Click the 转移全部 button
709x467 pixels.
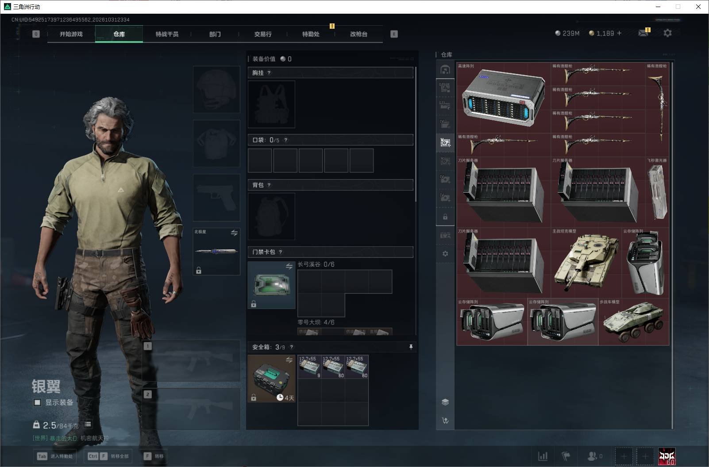click(108, 456)
